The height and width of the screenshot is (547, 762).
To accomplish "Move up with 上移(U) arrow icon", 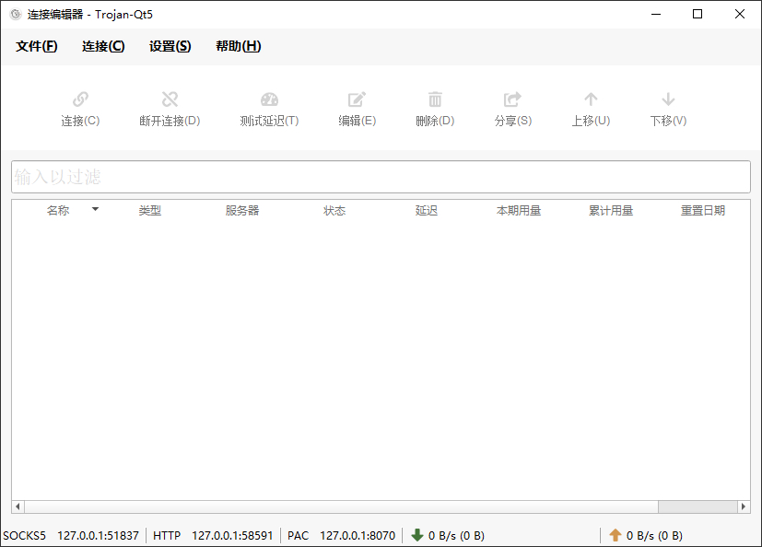I will (x=591, y=99).
